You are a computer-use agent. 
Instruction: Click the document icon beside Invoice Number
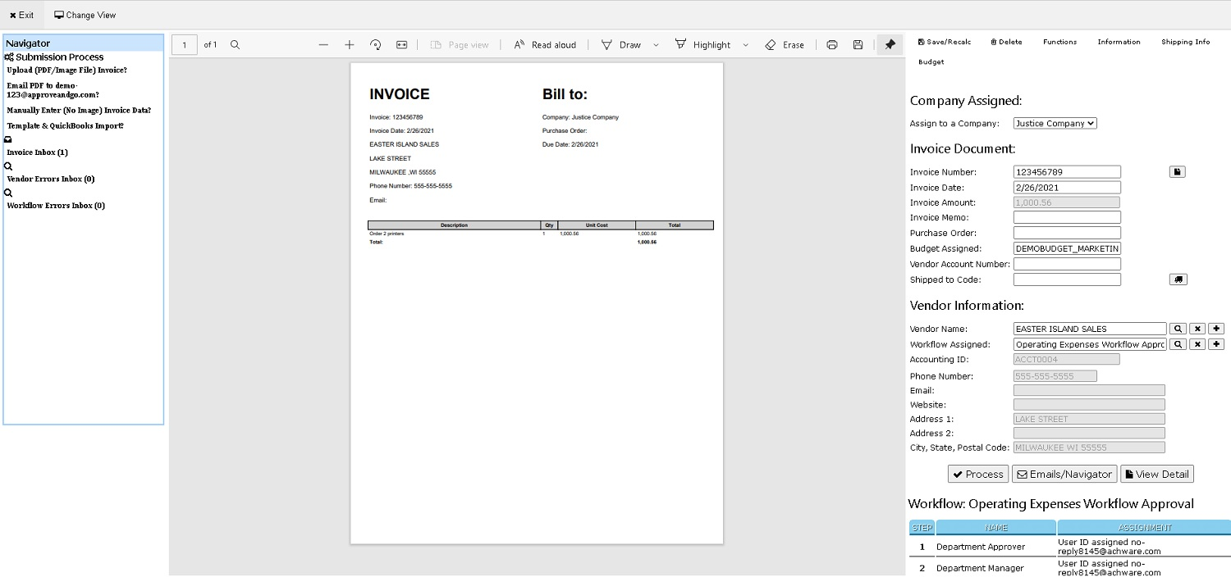click(x=1178, y=172)
